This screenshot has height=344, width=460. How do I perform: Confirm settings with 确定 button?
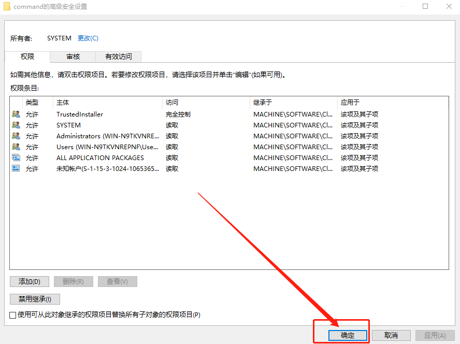[x=347, y=335]
